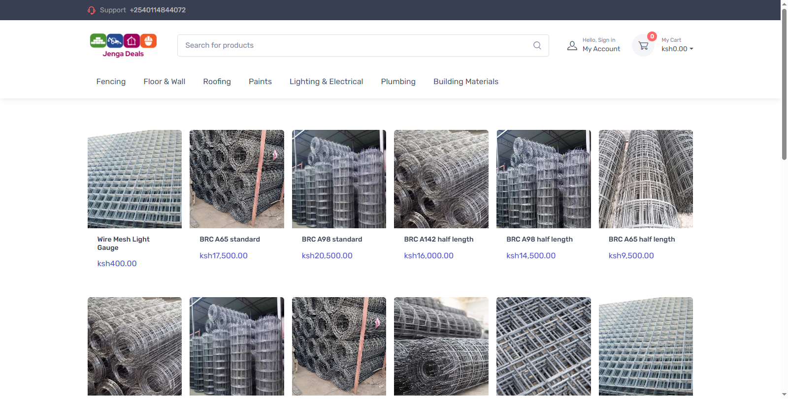The width and height of the screenshot is (788, 399).
Task: Click the search magnifier icon
Action: [x=537, y=45]
